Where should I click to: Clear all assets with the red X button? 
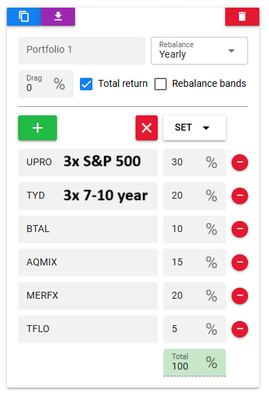tap(147, 128)
